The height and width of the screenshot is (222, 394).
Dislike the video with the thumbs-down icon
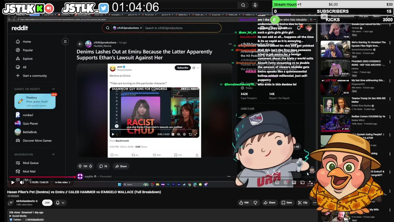[255, 203]
